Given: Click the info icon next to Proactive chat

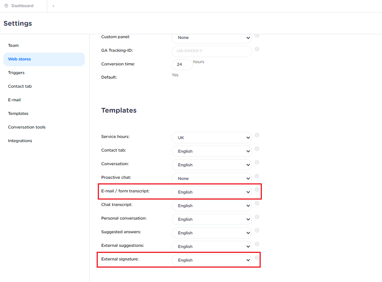Looking at the screenshot, I should point(257,176).
